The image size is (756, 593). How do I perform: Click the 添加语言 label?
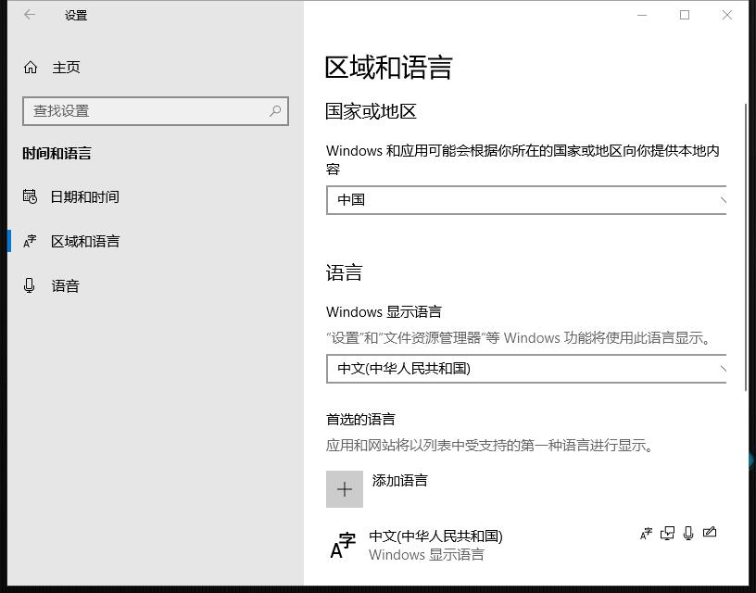pyautogui.click(x=399, y=480)
